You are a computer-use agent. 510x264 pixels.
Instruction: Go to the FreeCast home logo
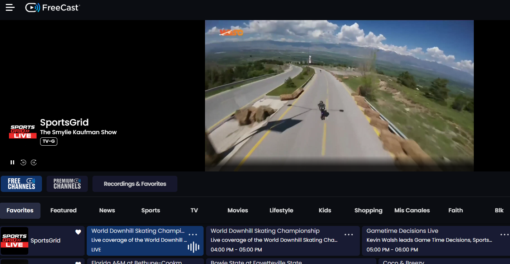point(53,8)
